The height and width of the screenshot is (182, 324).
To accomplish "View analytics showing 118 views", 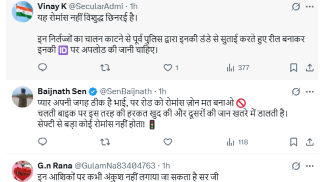I will [237, 142].
